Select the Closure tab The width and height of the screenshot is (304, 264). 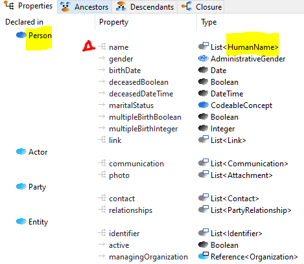click(201, 7)
